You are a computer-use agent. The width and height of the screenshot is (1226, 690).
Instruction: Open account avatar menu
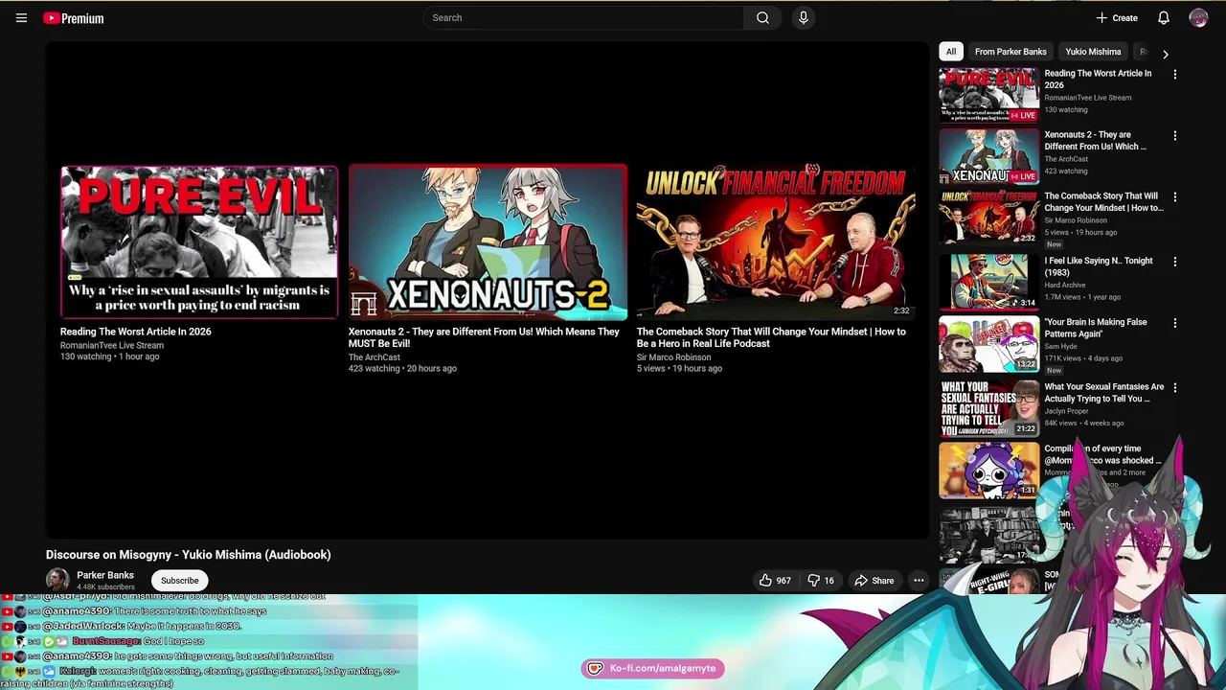tap(1198, 17)
